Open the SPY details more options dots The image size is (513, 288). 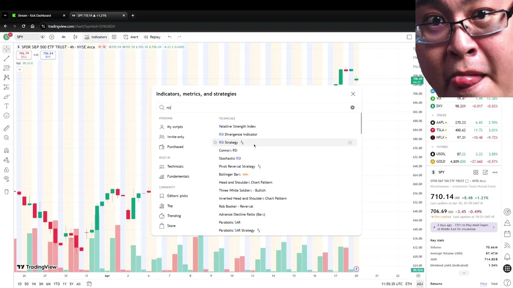[x=495, y=172]
